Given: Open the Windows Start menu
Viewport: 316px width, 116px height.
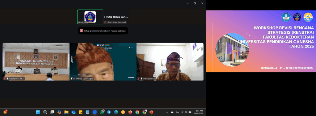Looking at the screenshot, I should [38, 112].
